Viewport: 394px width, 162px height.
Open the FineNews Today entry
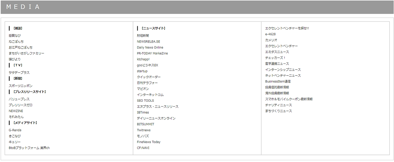coord(149,142)
